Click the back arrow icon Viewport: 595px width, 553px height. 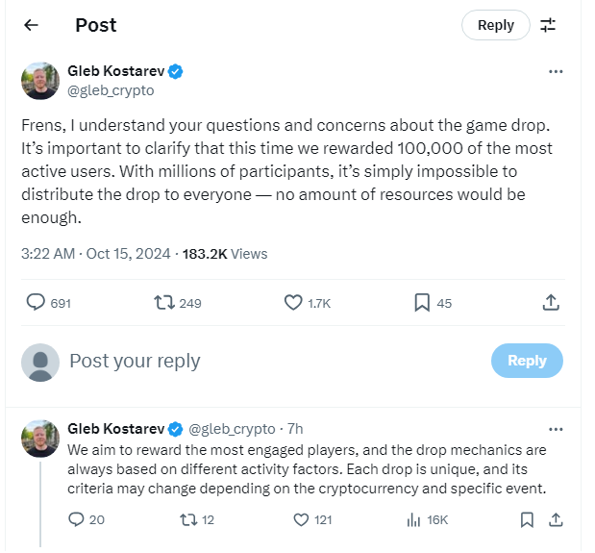[31, 26]
